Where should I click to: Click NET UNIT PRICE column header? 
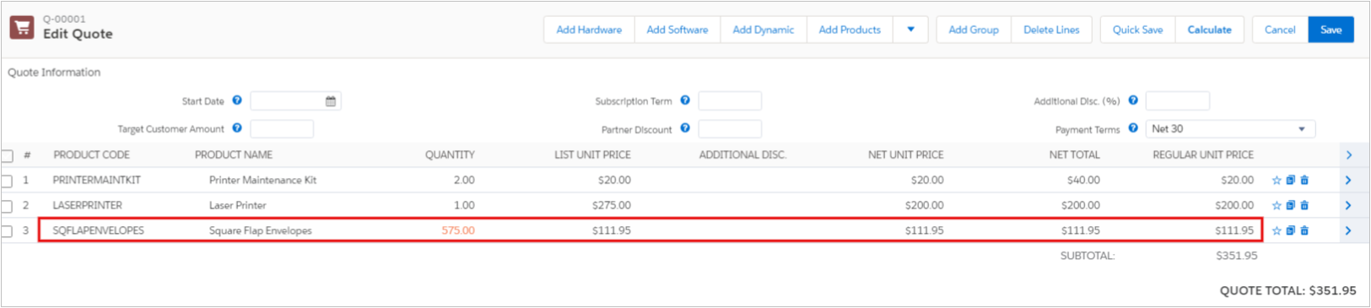click(x=906, y=155)
